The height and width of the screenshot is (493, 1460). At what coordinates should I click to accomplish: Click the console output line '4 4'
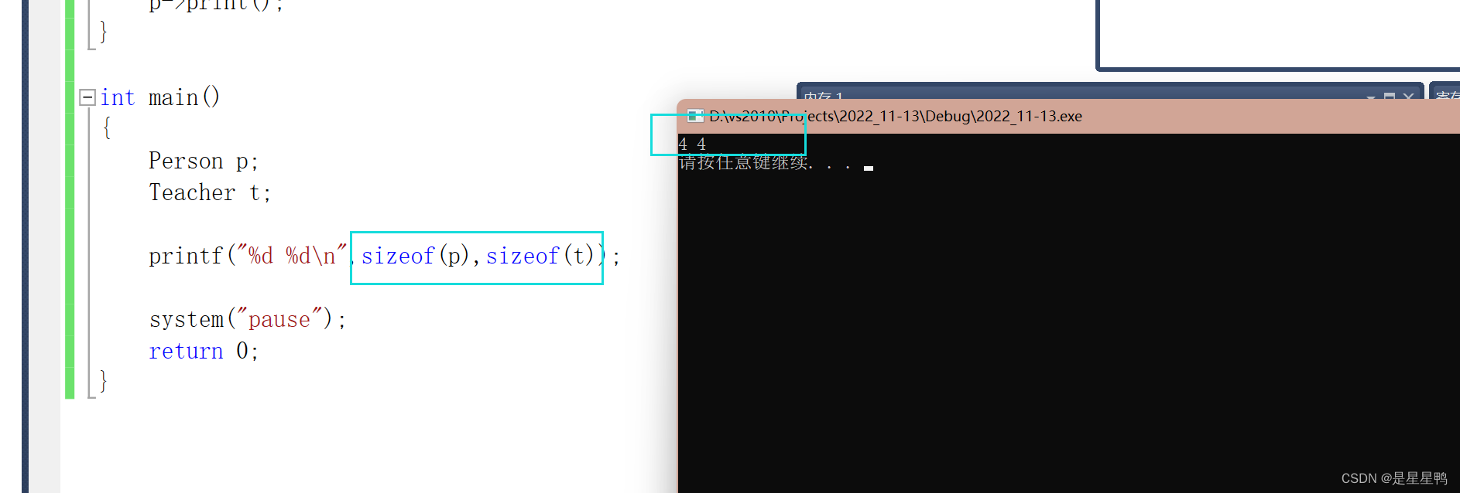pyautogui.click(x=692, y=144)
